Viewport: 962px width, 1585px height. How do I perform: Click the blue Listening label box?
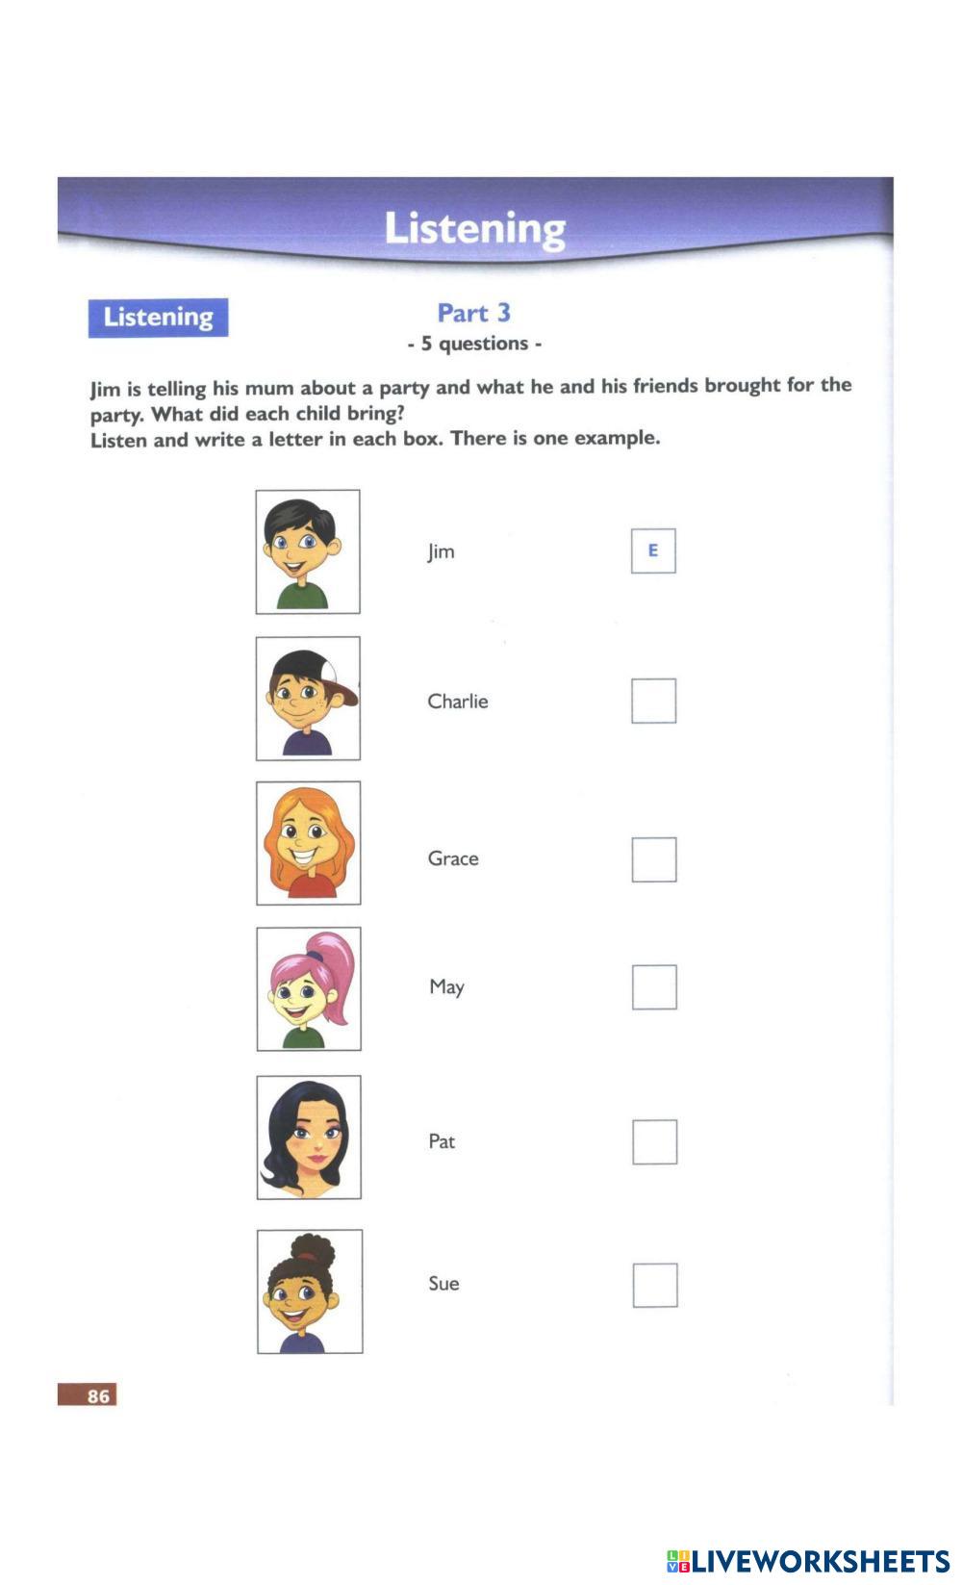158,318
